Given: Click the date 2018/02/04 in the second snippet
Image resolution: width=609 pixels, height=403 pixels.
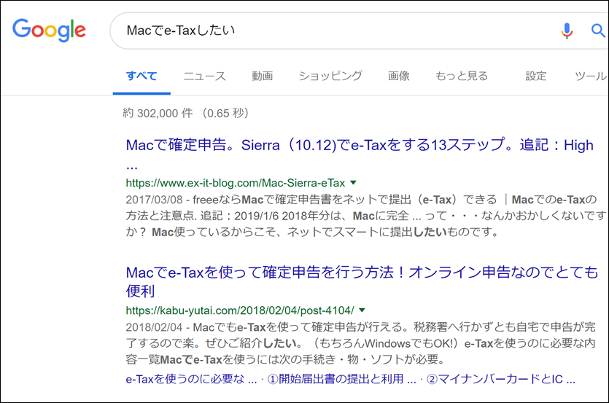Looking at the screenshot, I should [154, 327].
